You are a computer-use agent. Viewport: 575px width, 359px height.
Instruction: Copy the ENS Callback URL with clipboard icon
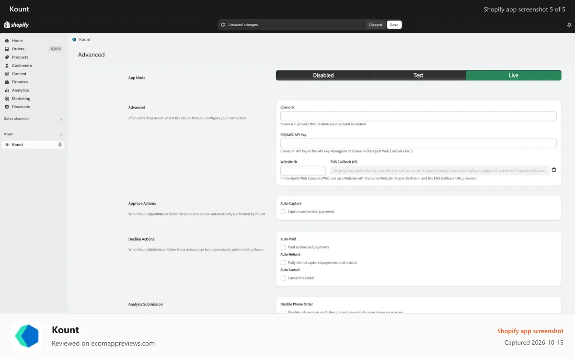pos(554,170)
